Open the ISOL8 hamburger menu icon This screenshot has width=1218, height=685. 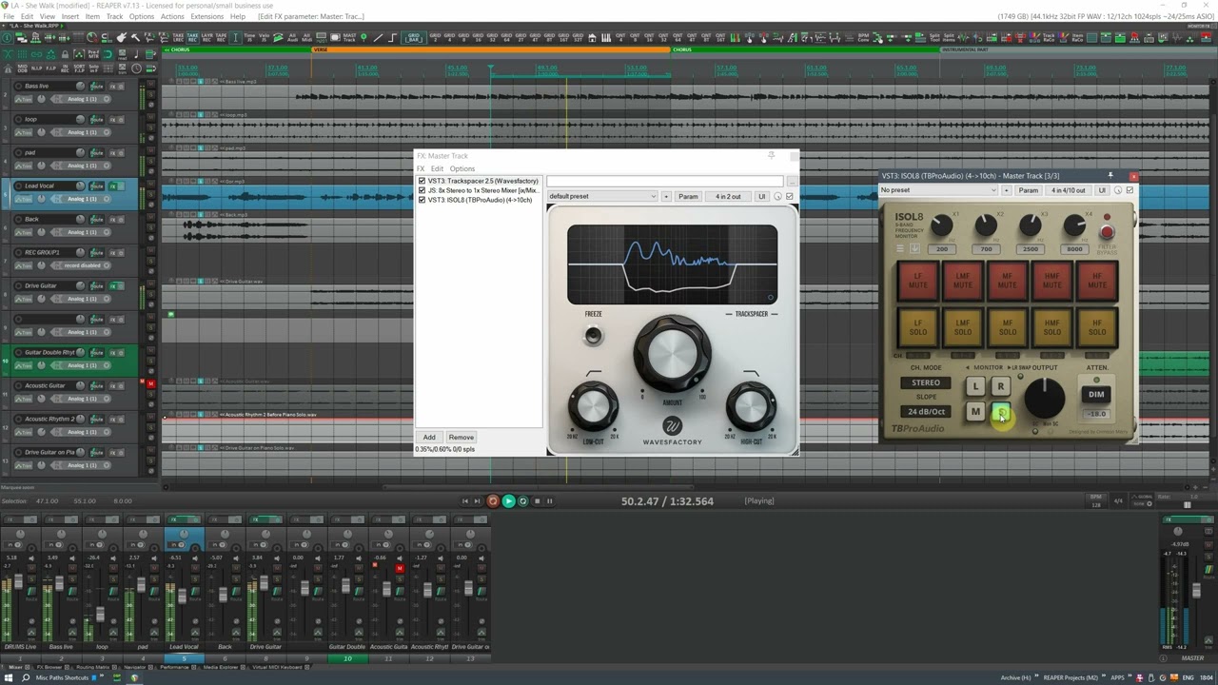point(900,248)
